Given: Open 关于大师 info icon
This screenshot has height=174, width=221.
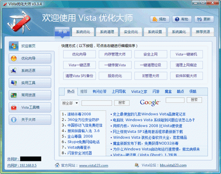Looking at the screenshot, I should (14, 120).
